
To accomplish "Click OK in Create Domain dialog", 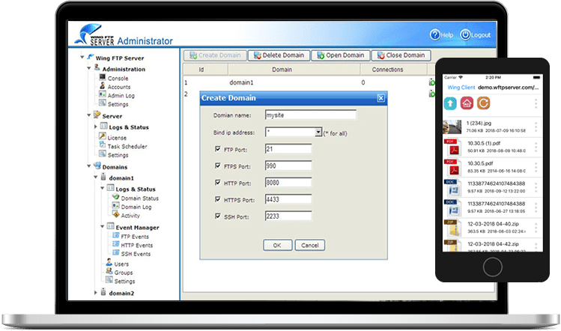I will [278, 245].
